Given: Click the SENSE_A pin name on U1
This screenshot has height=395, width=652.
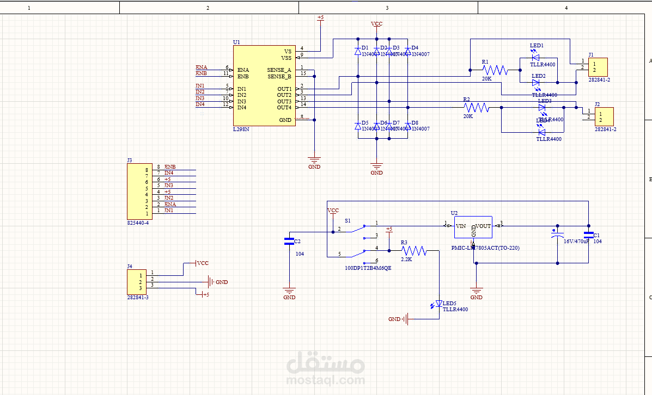Looking at the screenshot, I should (x=279, y=70).
